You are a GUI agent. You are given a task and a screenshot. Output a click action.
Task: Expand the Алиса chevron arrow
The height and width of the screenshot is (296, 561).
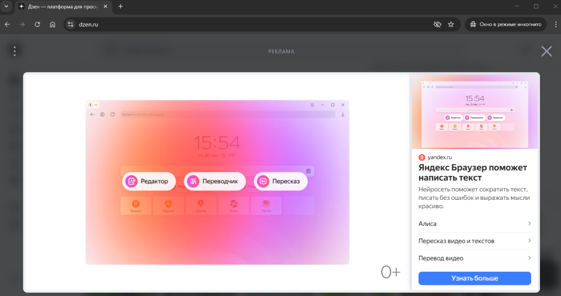pos(529,223)
